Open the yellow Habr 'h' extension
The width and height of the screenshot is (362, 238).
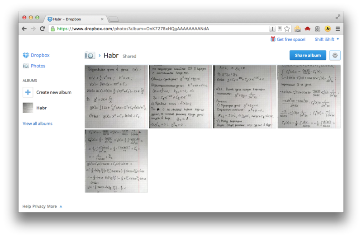tap(328, 29)
